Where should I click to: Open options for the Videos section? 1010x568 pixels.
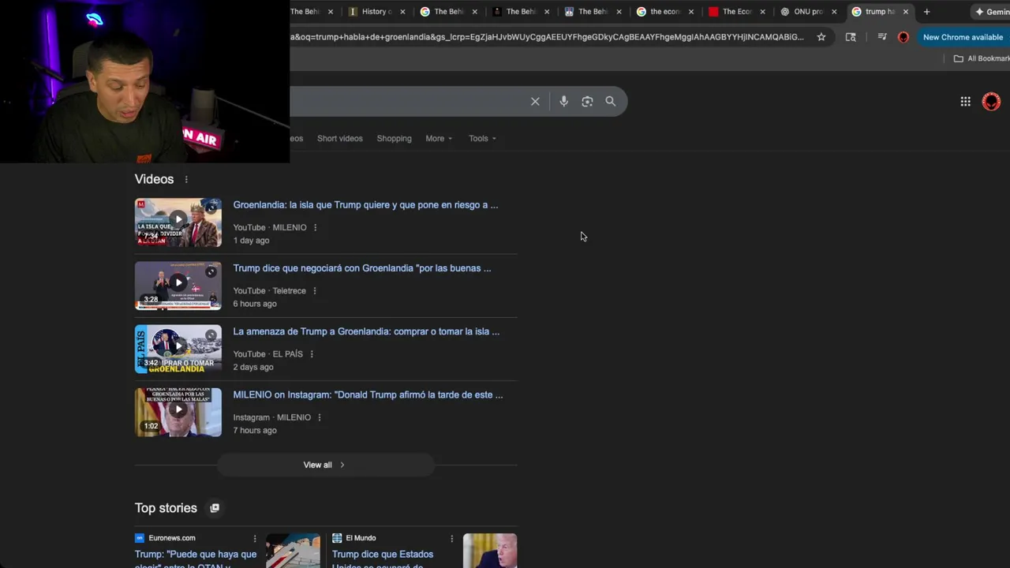click(186, 180)
